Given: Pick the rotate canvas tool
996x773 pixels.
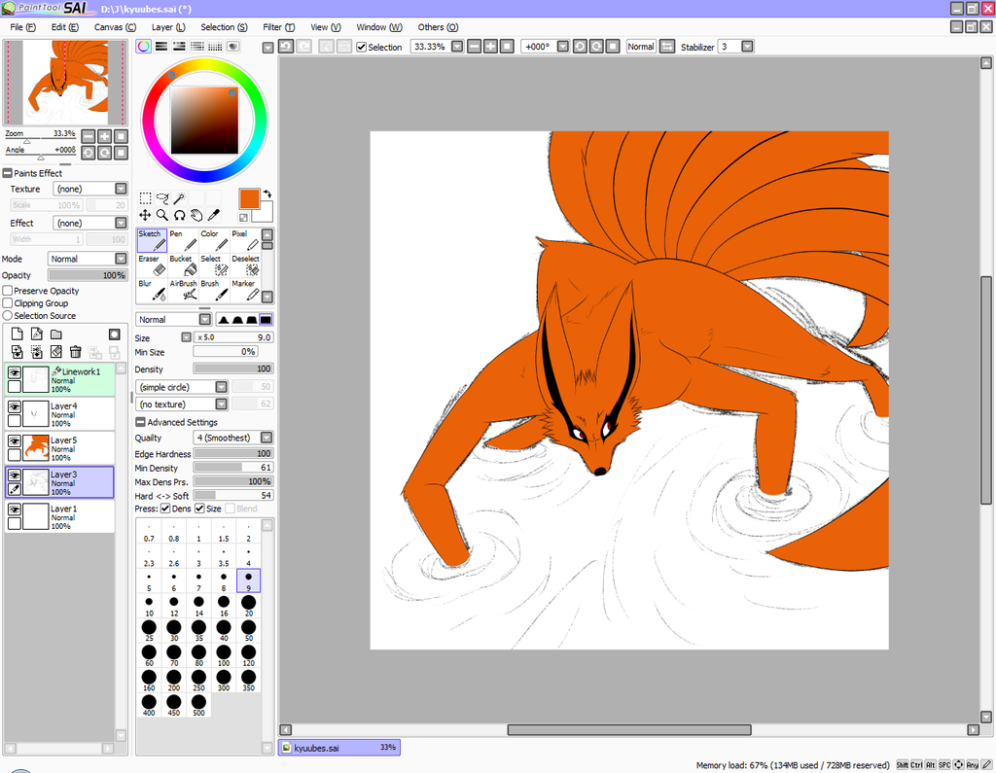Looking at the screenshot, I should click(180, 215).
